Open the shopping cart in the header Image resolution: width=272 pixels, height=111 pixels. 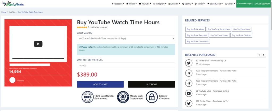click(x=262, y=4)
